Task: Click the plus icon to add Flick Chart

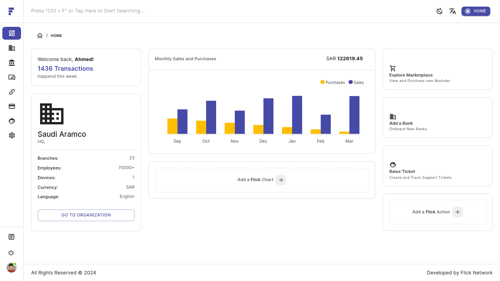Action: coord(281,180)
